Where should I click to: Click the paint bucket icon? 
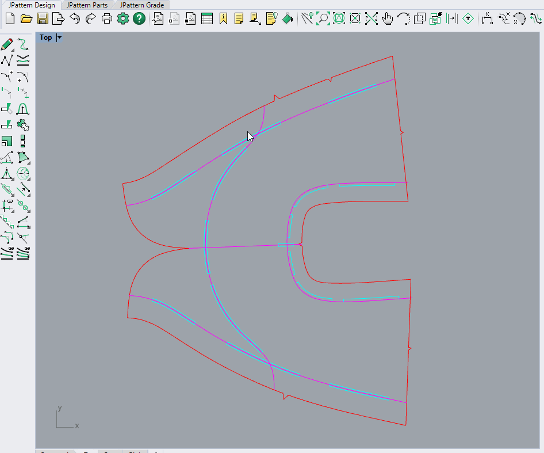tap(288, 19)
